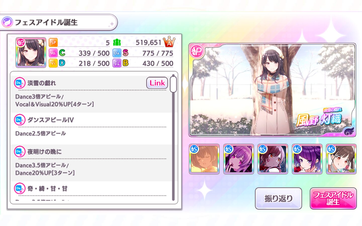The image size is (362, 226).
Task: Select the pink-haired support idol thumbnail
Action: click(x=239, y=159)
